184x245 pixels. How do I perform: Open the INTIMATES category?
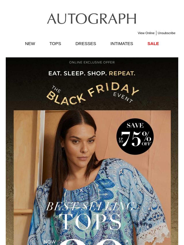[x=122, y=44]
